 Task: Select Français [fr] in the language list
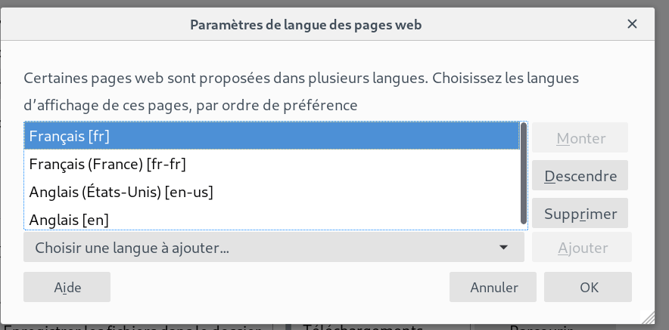tap(271, 137)
